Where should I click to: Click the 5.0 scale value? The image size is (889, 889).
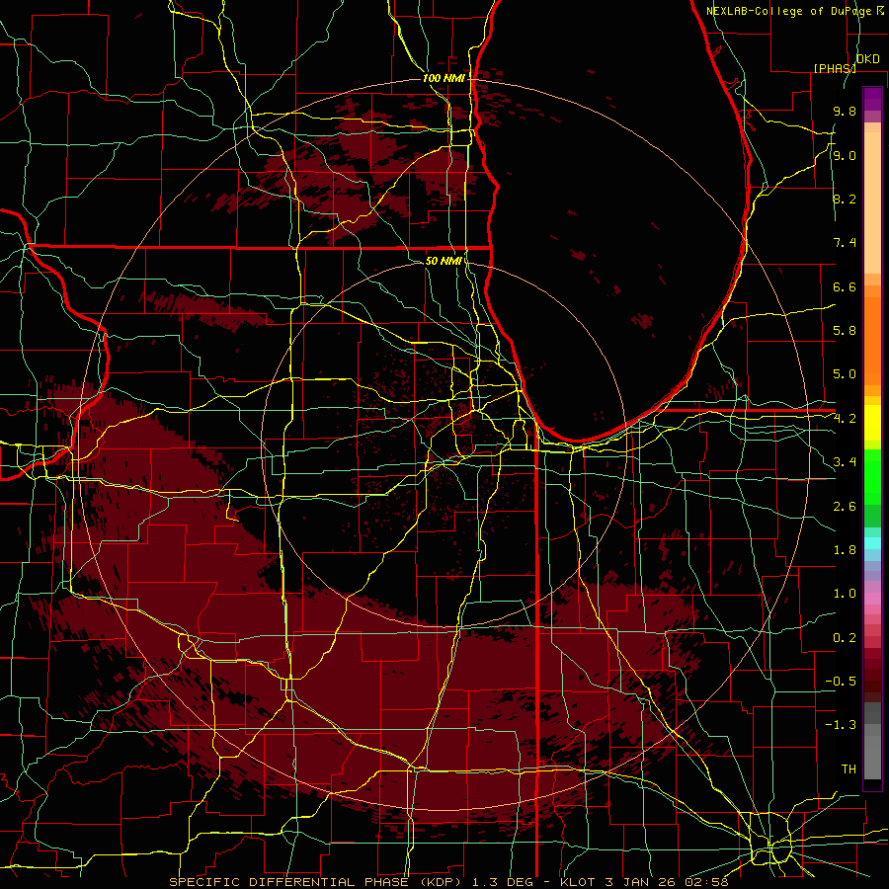pyautogui.click(x=845, y=374)
